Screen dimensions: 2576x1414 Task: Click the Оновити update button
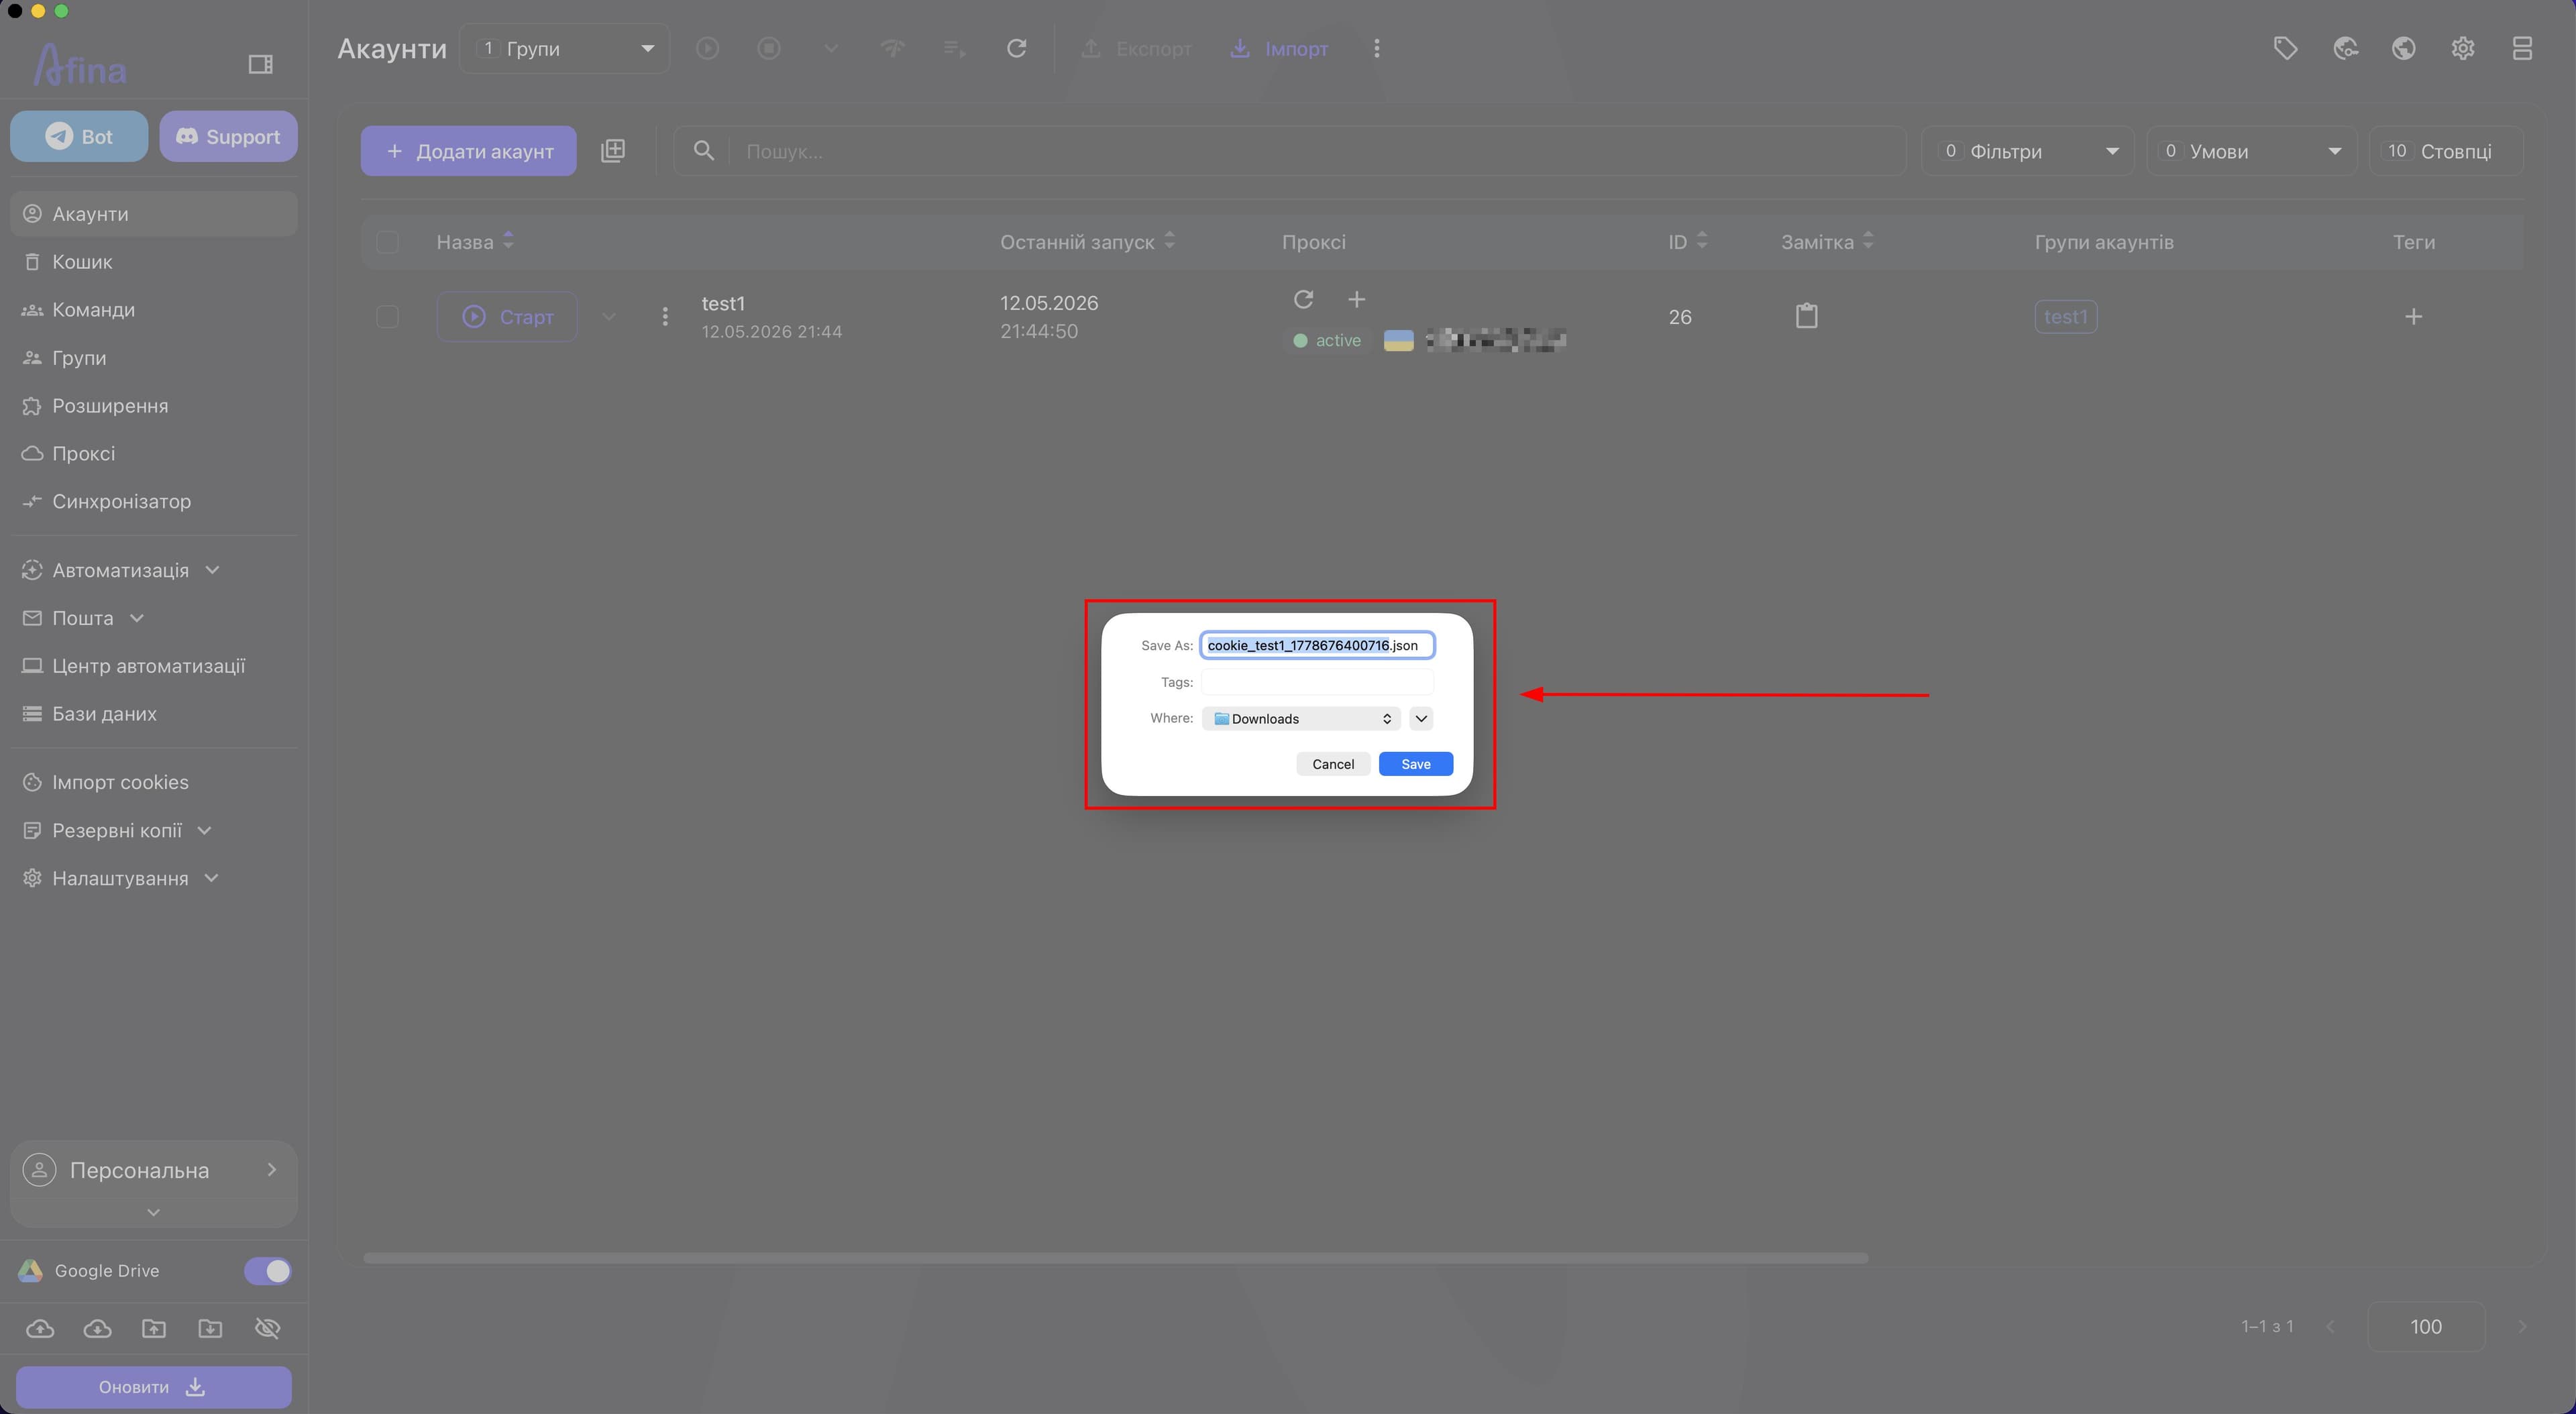(x=154, y=1387)
